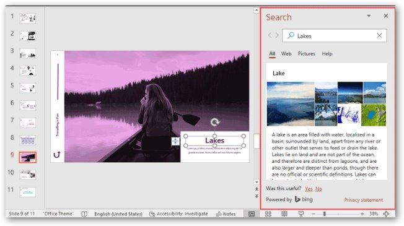
Task: Adjust the zoom slider handle
Action: (x=325, y=214)
